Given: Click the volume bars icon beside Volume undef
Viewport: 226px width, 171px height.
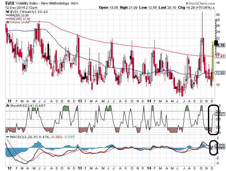Looking at the screenshot, I should [8, 22].
